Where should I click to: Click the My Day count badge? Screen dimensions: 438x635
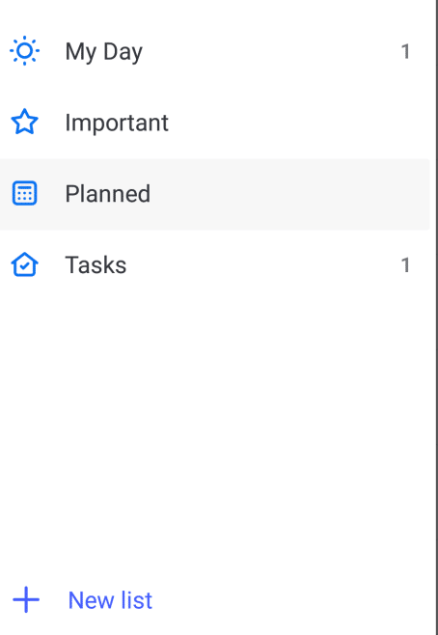(x=405, y=51)
